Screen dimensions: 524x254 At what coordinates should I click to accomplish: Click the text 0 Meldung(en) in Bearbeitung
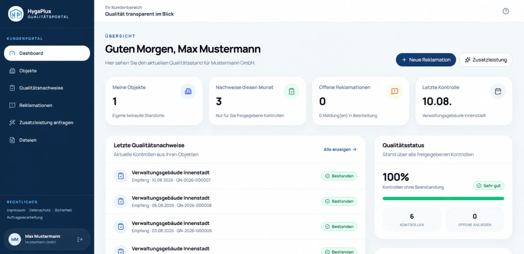tap(348, 115)
